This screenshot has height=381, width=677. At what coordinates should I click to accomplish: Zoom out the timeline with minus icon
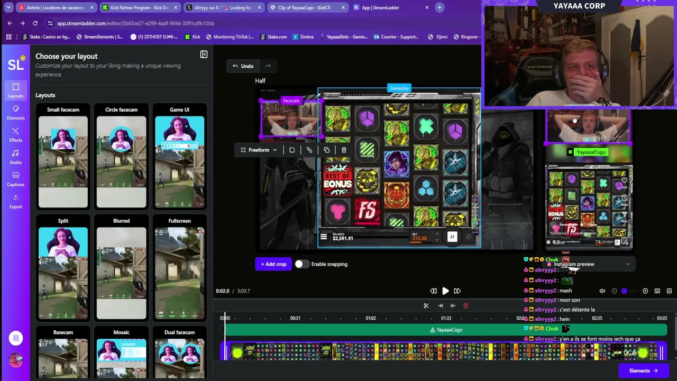click(x=614, y=291)
